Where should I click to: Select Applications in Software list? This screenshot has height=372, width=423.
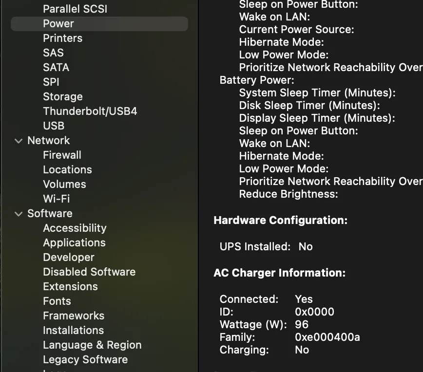[74, 242]
